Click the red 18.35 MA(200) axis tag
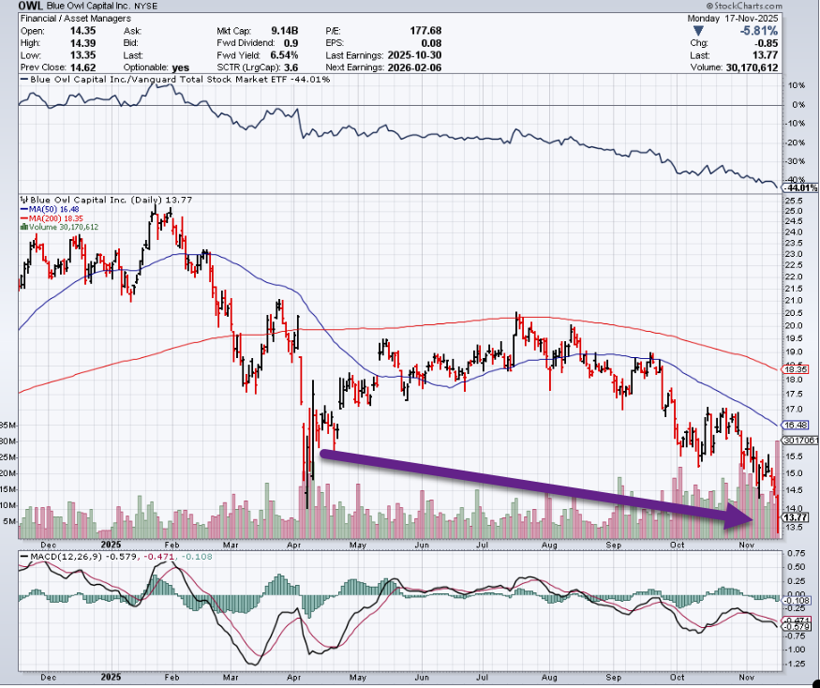The image size is (820, 688). click(796, 370)
